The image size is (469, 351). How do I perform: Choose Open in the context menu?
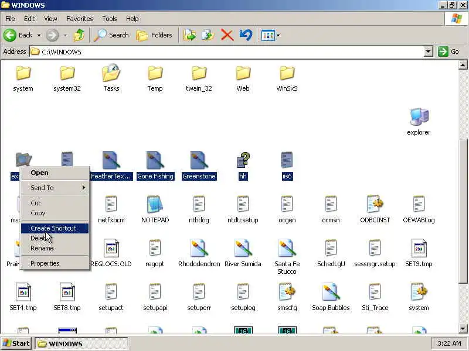[55, 173]
